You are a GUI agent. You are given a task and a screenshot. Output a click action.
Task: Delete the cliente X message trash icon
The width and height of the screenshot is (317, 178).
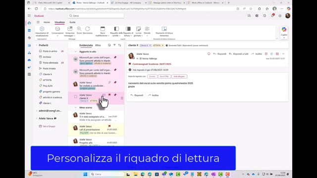[x=122, y=98]
